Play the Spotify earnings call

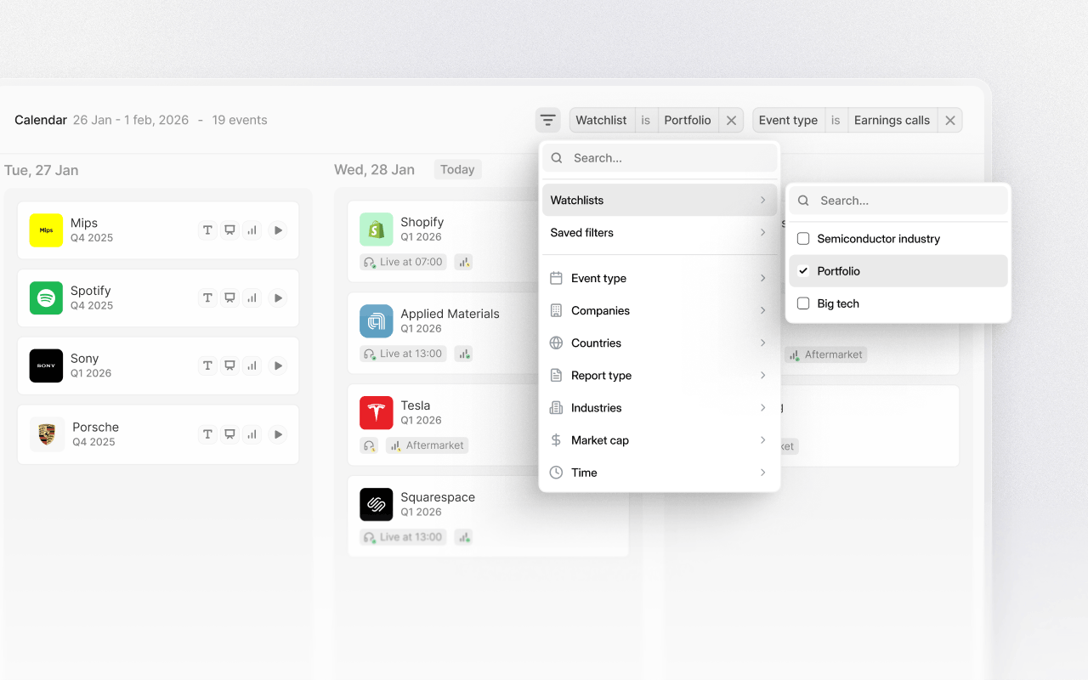pyautogui.click(x=278, y=297)
